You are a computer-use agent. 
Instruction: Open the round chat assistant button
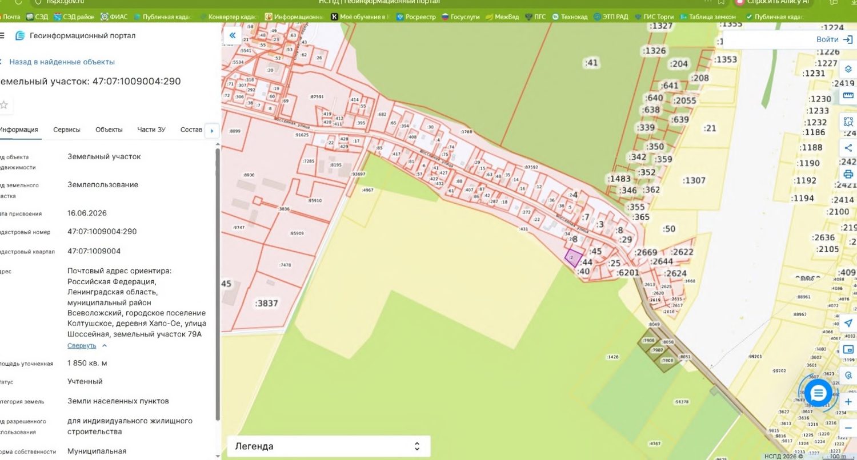click(818, 393)
